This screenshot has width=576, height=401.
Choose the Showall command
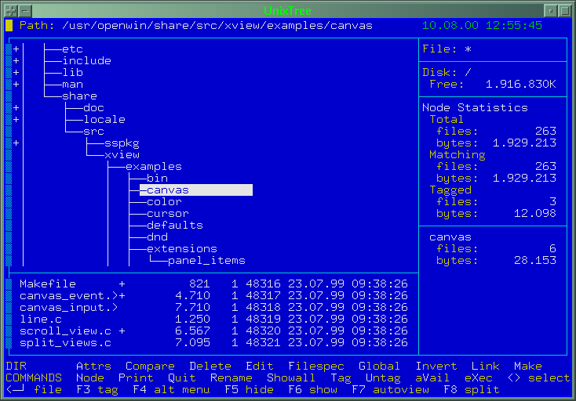coord(291,378)
